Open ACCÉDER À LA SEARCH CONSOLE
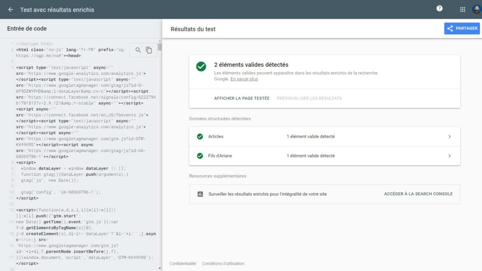Image resolution: width=482 pixels, height=271 pixels. 418,194
